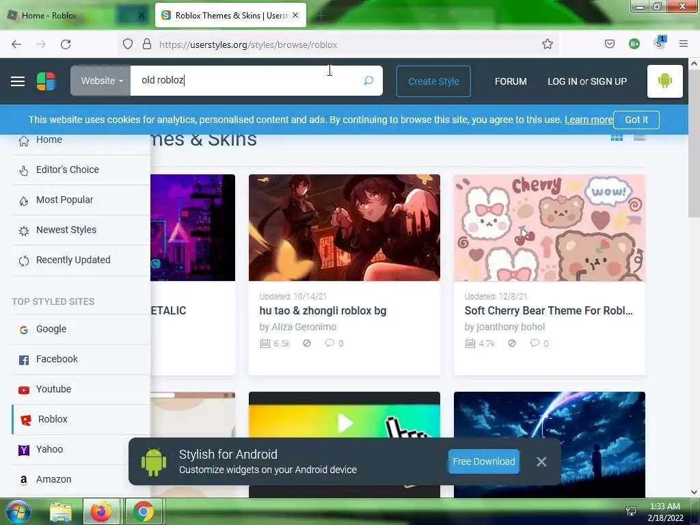Open Soft Cherry Bear Theme thumbnail
700x525 pixels.
[549, 228]
